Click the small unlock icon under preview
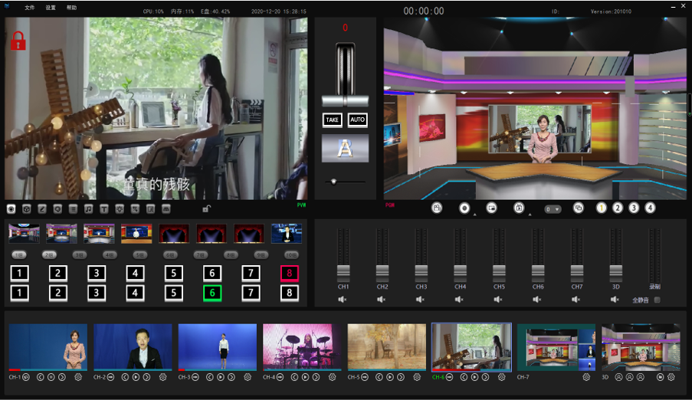Screen dimensions: 692x400 (x=206, y=208)
